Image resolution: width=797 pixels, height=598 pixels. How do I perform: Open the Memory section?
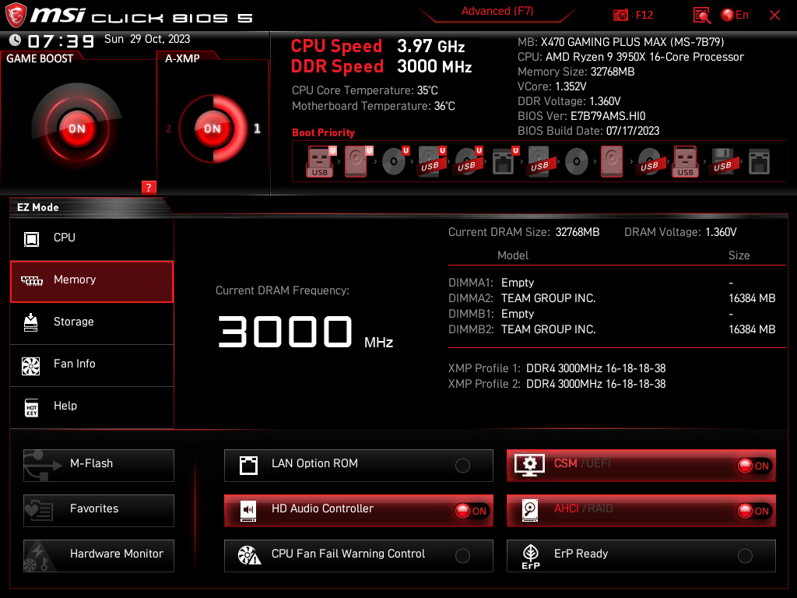point(92,281)
